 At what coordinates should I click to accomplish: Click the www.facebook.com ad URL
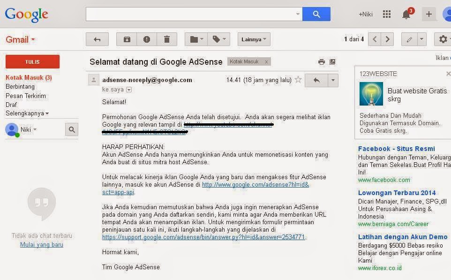point(384,180)
